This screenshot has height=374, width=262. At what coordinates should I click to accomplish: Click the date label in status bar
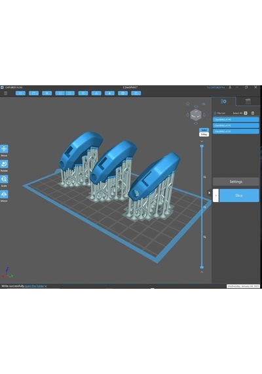pos(243,286)
